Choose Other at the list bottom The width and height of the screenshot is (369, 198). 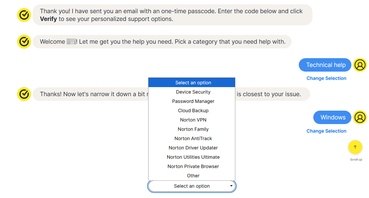pyautogui.click(x=193, y=176)
